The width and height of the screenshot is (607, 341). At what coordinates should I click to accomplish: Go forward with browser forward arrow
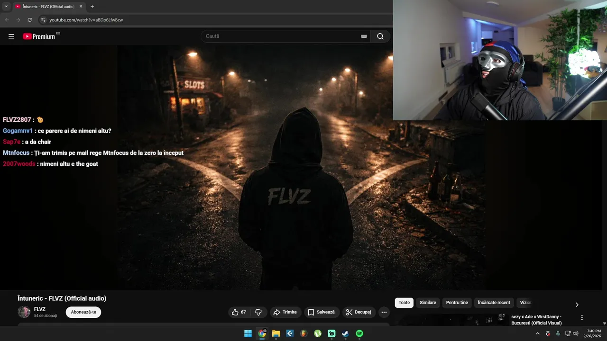pos(18,20)
